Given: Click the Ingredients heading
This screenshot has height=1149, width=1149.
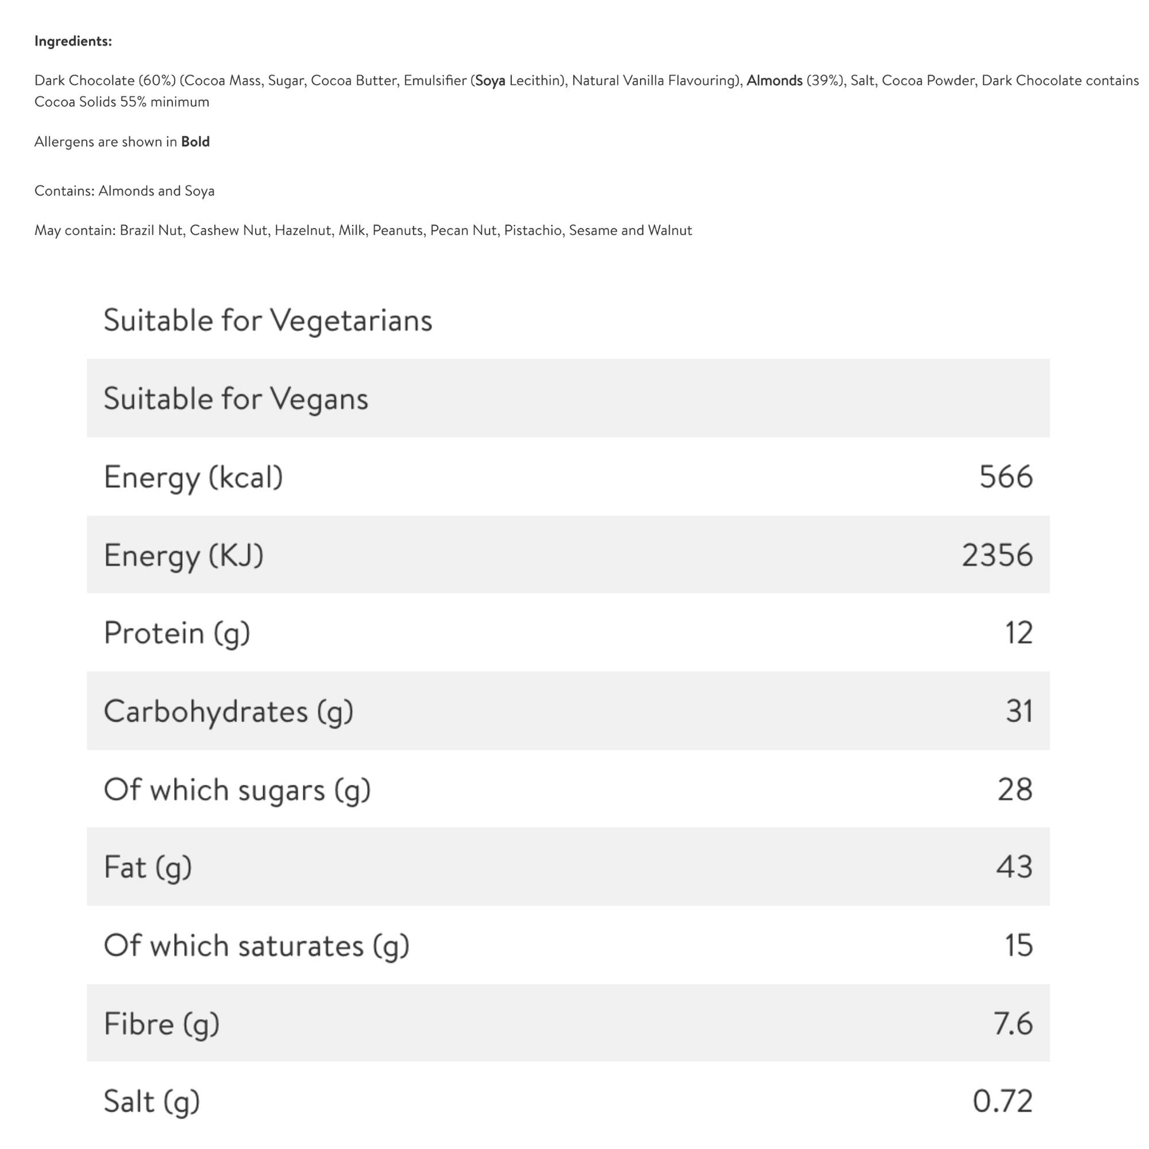Looking at the screenshot, I should tap(73, 41).
